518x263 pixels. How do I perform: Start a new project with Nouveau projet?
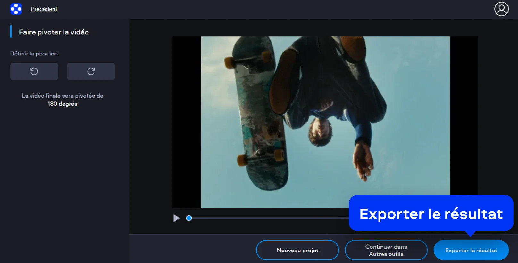(x=297, y=250)
